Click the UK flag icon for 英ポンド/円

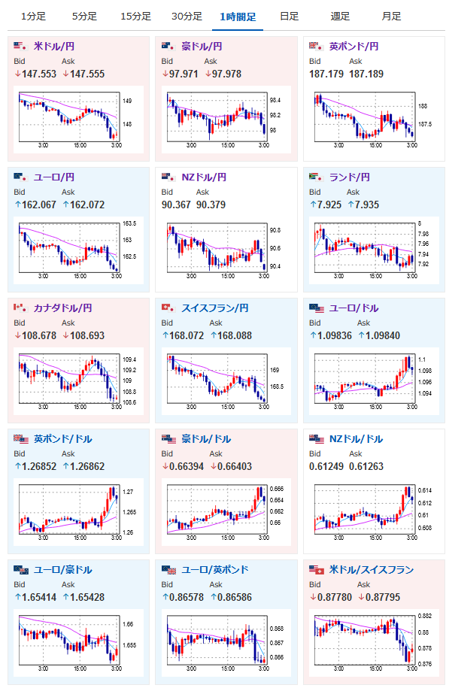(x=317, y=46)
